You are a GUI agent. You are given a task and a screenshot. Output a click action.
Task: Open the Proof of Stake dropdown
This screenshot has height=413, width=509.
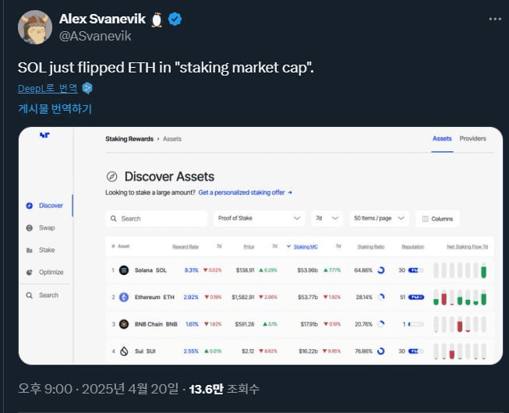259,219
